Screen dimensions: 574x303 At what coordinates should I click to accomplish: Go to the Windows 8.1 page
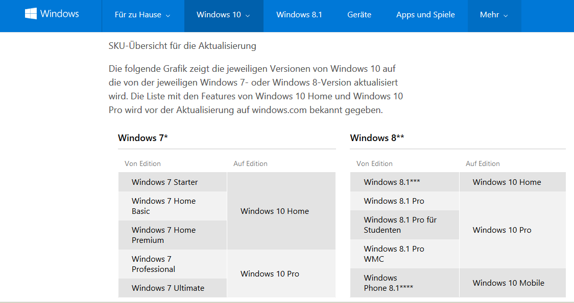pos(299,15)
